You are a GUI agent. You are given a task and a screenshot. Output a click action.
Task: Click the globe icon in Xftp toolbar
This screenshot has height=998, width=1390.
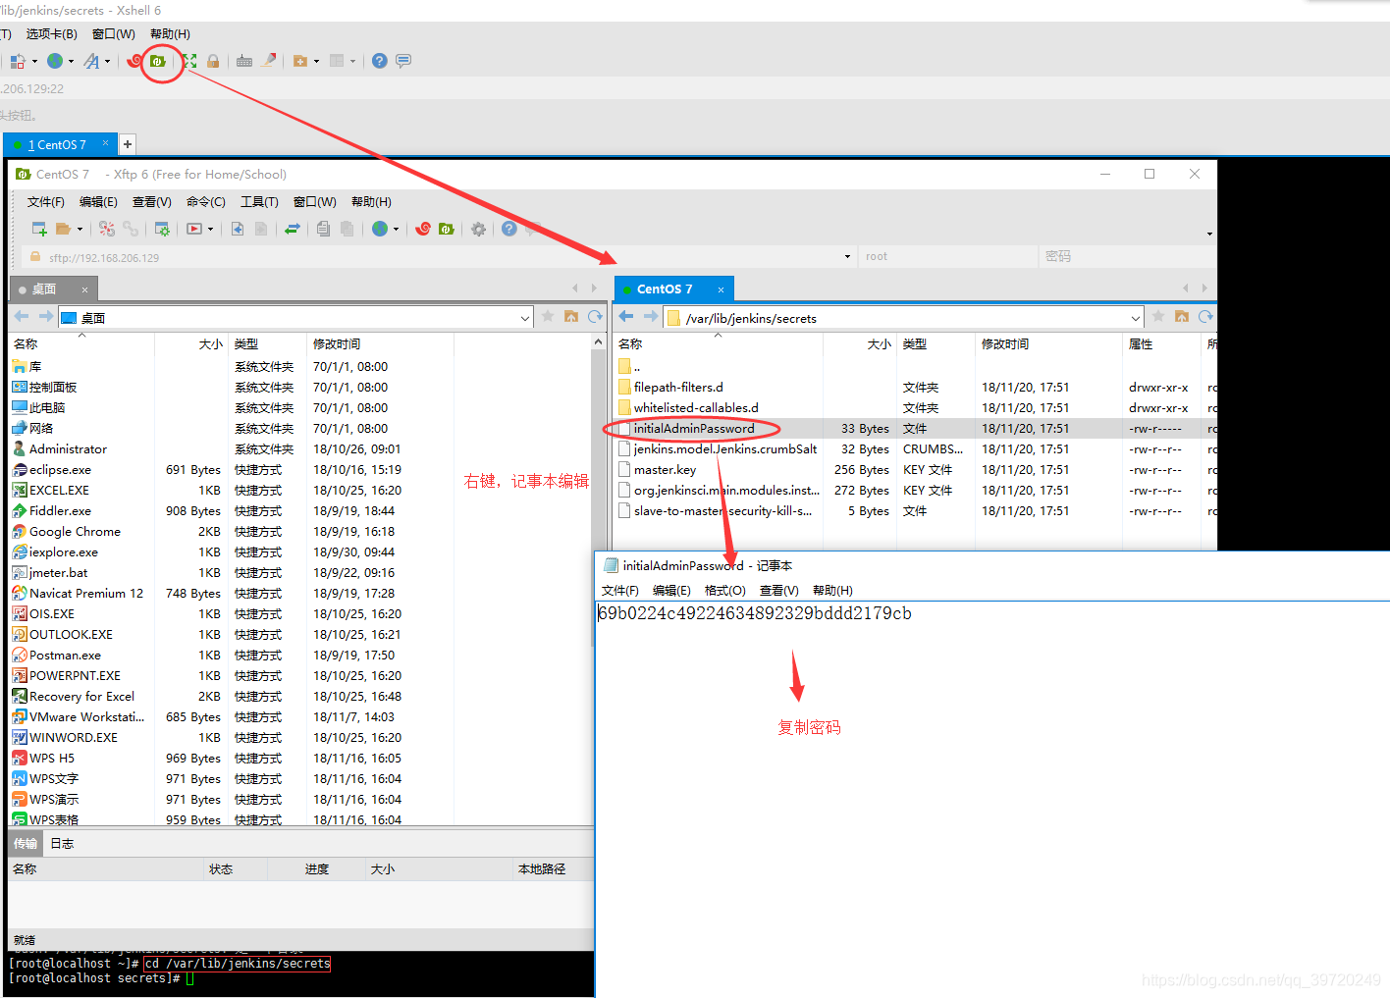pyautogui.click(x=380, y=229)
